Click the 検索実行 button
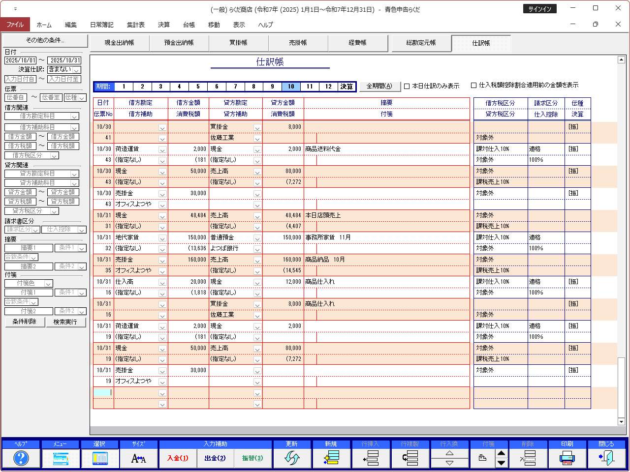The width and height of the screenshot is (630, 472). 65,322
